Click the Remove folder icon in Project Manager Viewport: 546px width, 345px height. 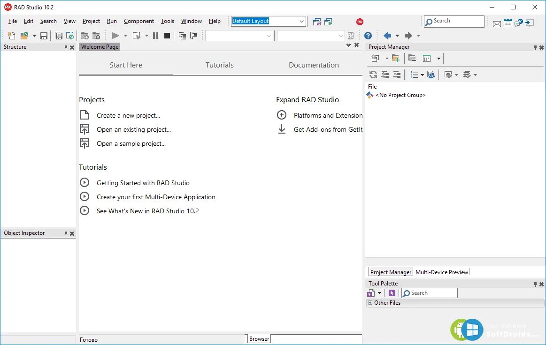click(412, 58)
